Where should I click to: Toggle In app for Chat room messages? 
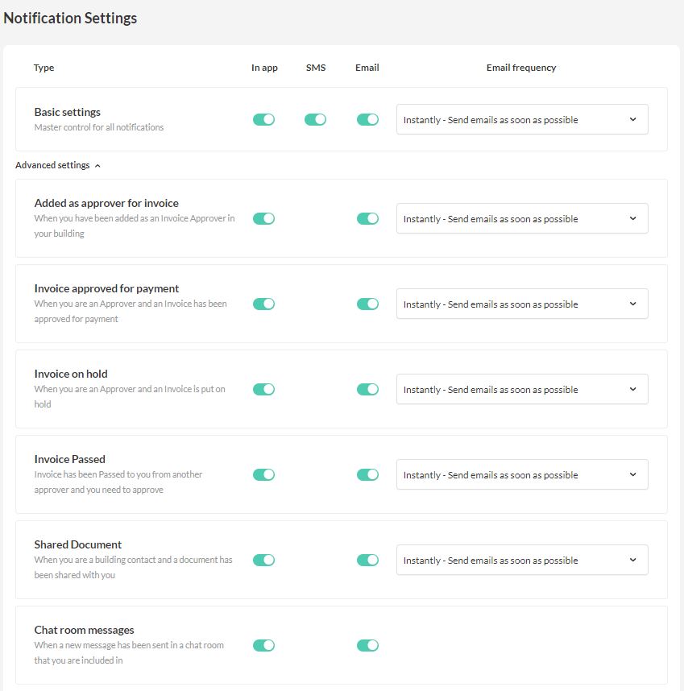tap(263, 646)
